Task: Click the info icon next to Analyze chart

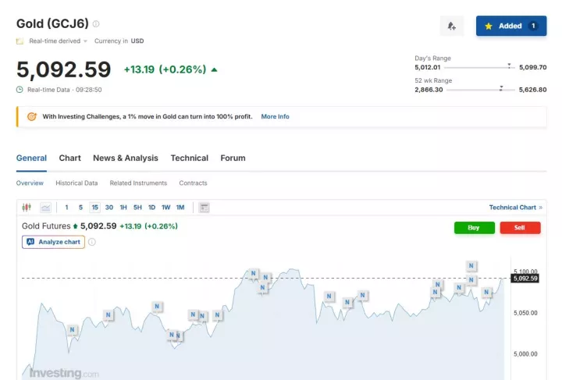Action: click(92, 242)
